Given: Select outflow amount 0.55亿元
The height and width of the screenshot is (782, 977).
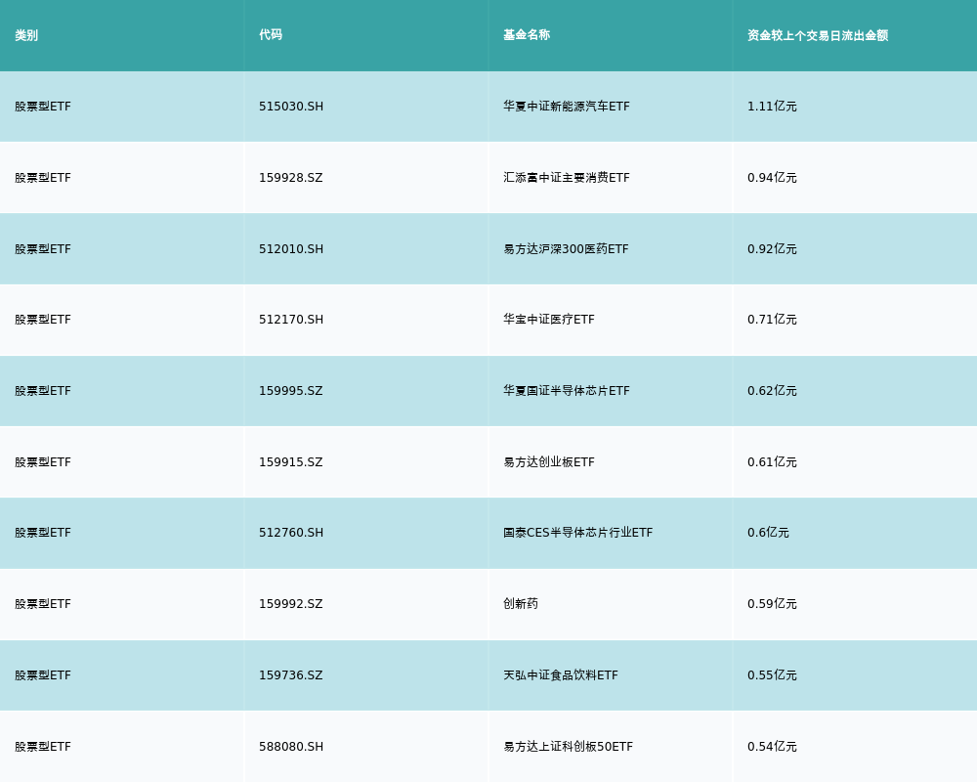Looking at the screenshot, I should point(772,675).
